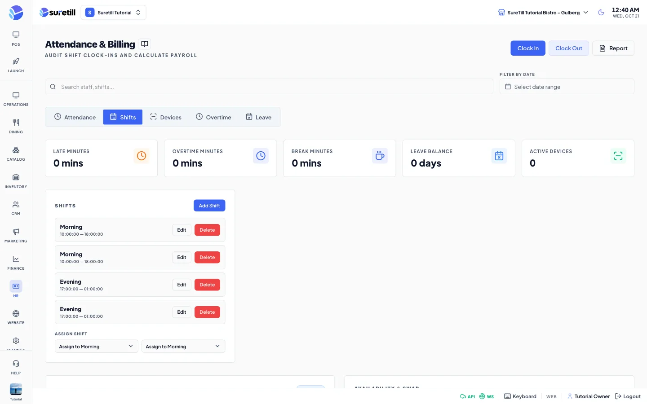The width and height of the screenshot is (647, 404).
Task: Open Settings gear in sidebar
Action: coord(16,343)
